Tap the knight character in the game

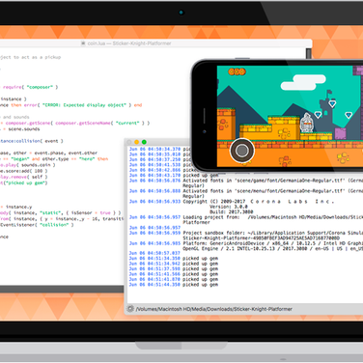click(x=307, y=124)
